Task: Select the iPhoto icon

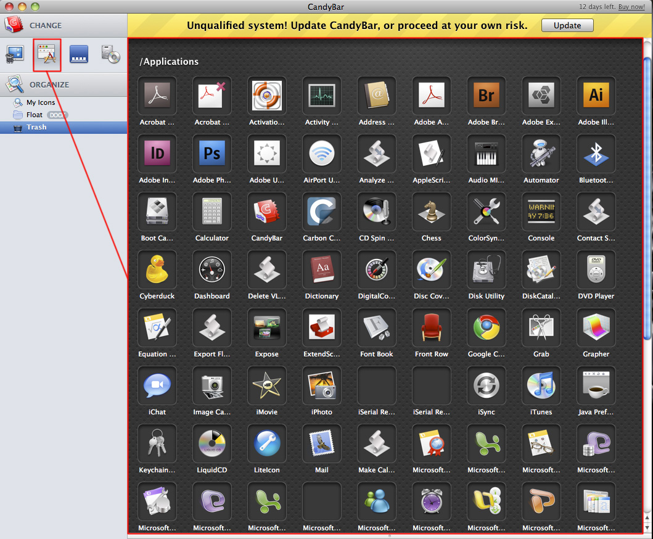Action: [x=321, y=385]
